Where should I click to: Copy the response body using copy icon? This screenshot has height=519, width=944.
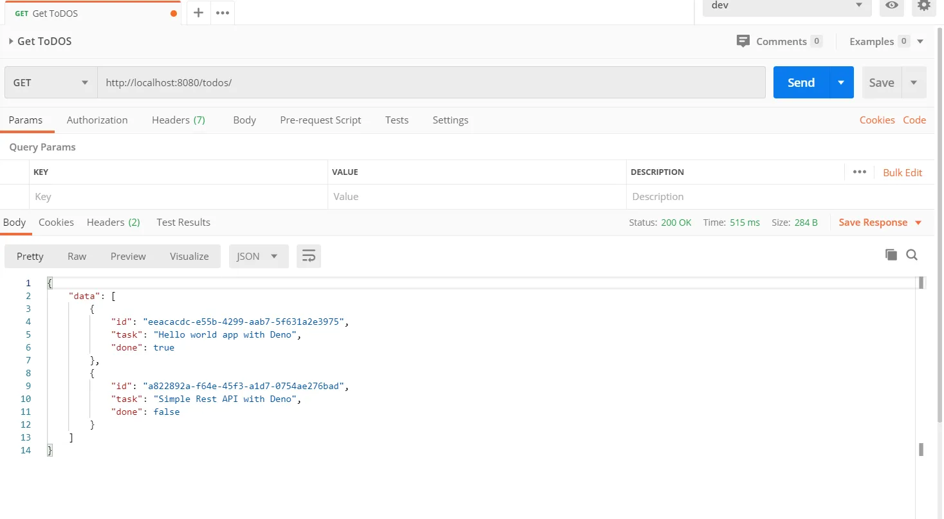[891, 255]
